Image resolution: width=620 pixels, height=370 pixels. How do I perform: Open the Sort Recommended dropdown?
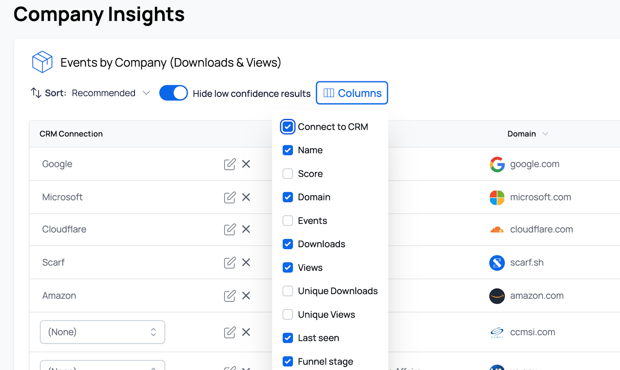pyautogui.click(x=110, y=93)
